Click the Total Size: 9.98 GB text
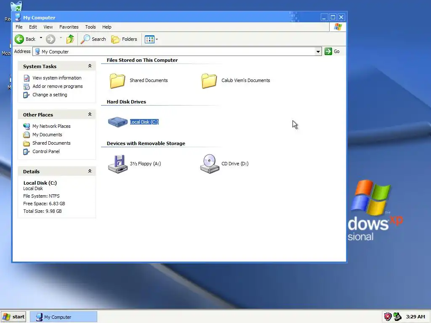This screenshot has height=323, width=431. pyautogui.click(x=43, y=211)
